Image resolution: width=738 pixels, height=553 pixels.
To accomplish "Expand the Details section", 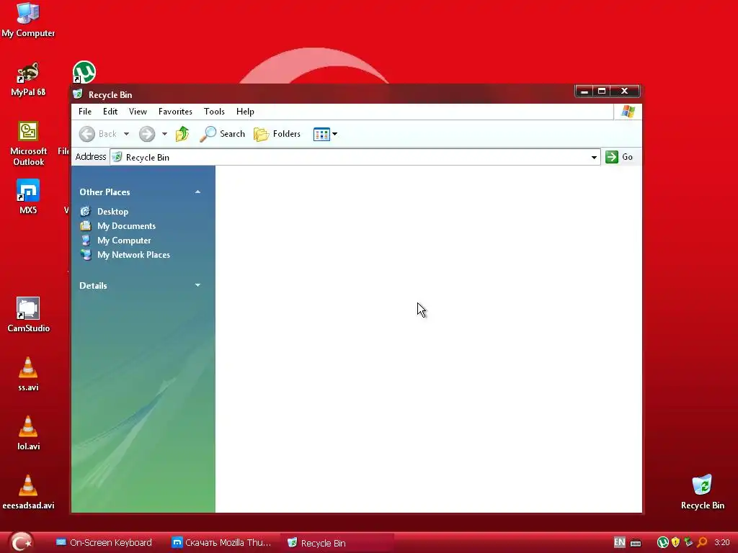I will [x=197, y=285].
